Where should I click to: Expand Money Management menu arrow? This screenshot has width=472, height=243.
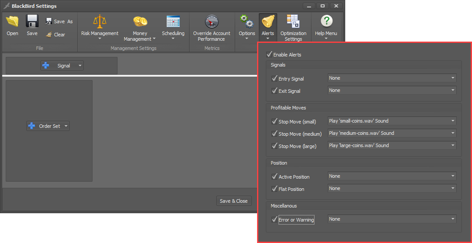(x=154, y=39)
